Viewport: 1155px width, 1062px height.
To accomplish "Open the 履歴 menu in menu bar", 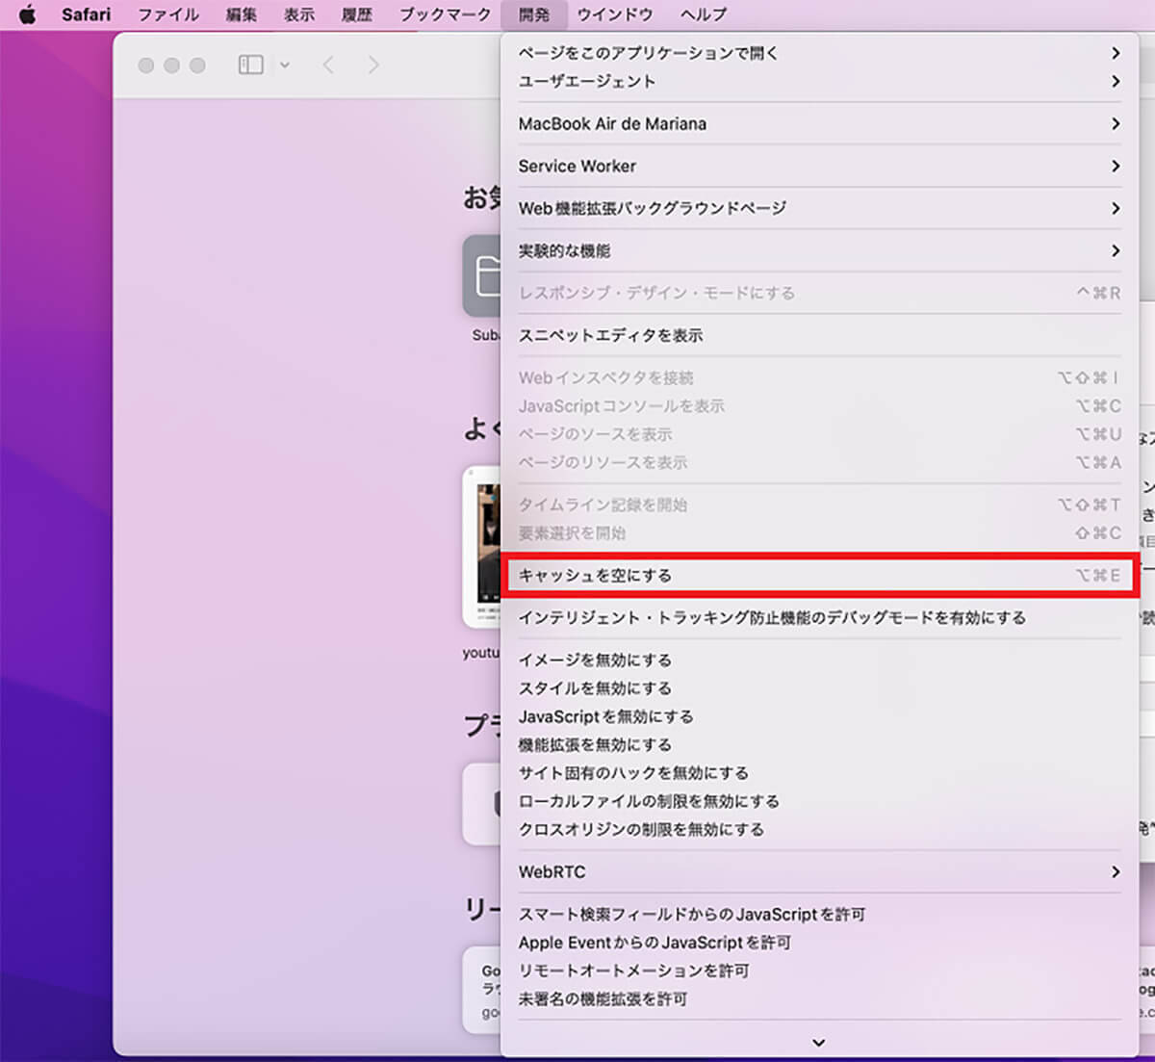I will pos(356,14).
